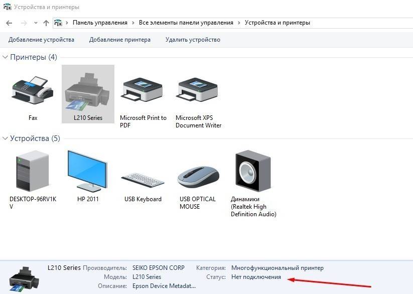Screen dimensions: 413x294
Task: Expand chevron after Панель управления breadcrumb
Action: click(133, 23)
